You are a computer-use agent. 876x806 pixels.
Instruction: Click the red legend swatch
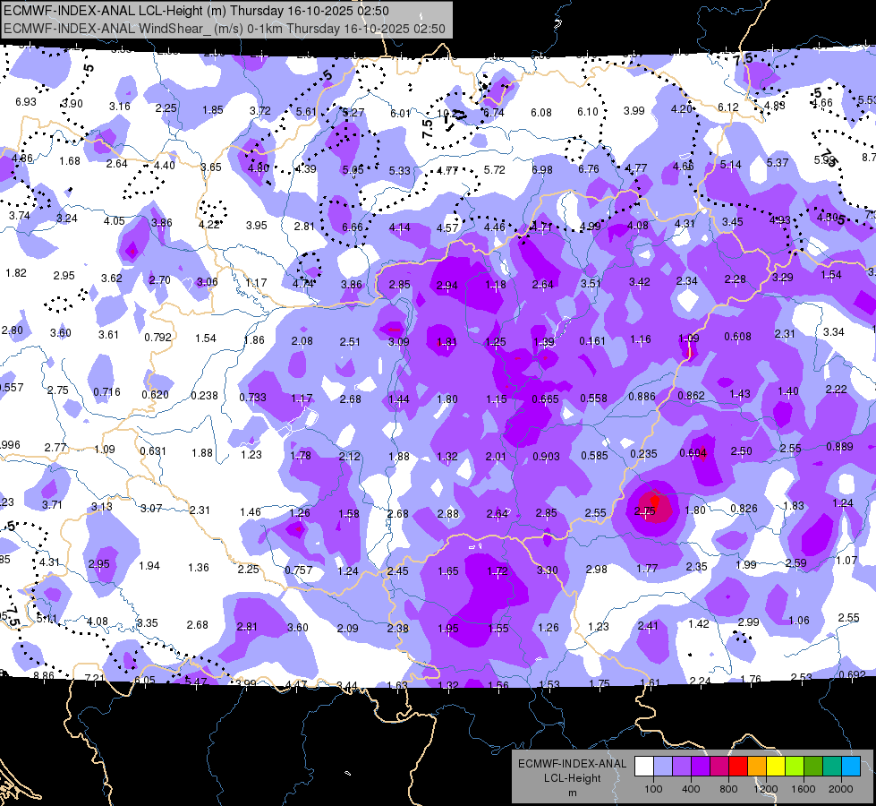pos(738,767)
